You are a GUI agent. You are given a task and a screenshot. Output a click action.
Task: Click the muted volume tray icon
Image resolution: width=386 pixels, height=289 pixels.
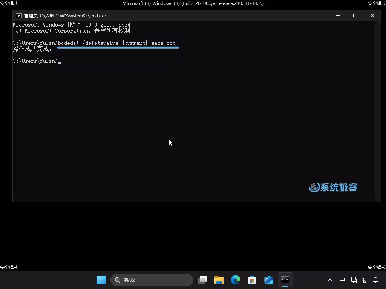click(x=364, y=280)
